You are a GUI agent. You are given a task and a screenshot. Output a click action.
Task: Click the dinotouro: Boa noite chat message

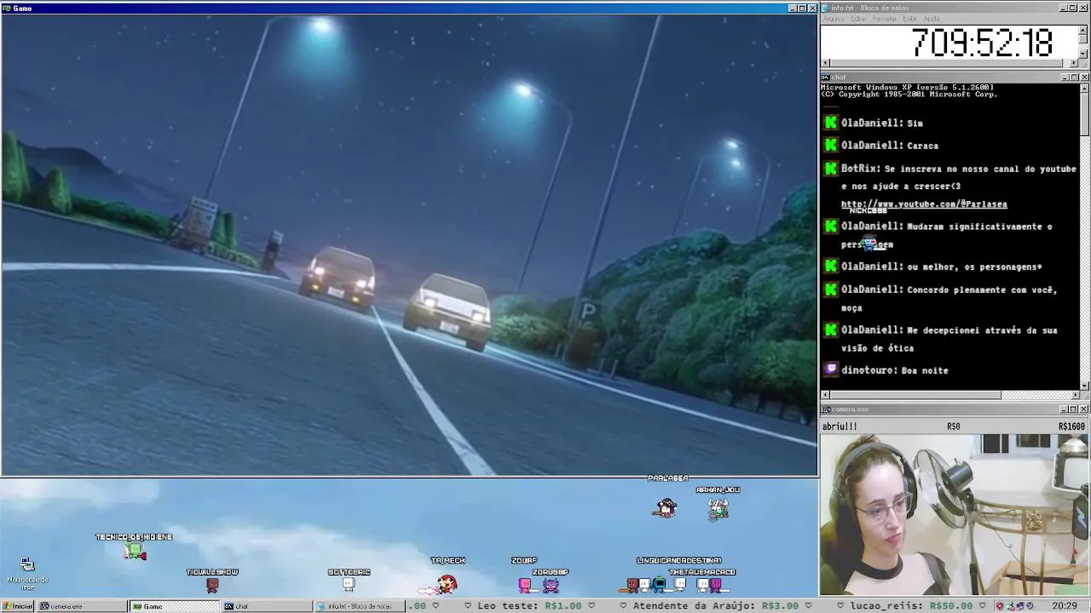pyautogui.click(x=894, y=370)
